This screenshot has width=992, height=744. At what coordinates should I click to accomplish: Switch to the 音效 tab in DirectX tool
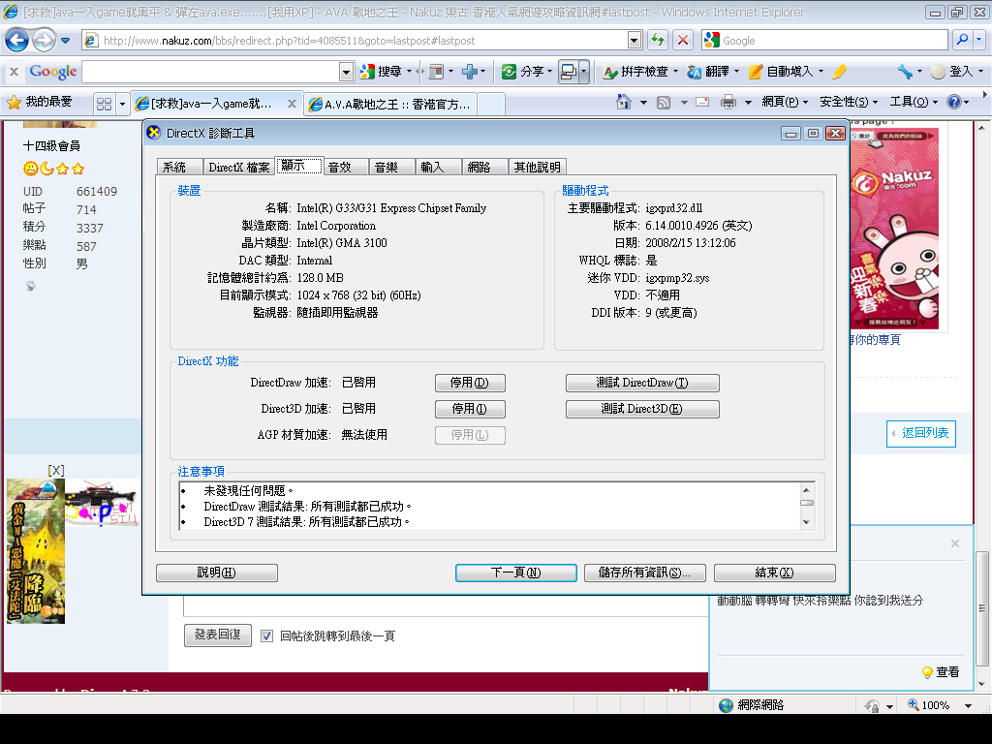pos(339,167)
